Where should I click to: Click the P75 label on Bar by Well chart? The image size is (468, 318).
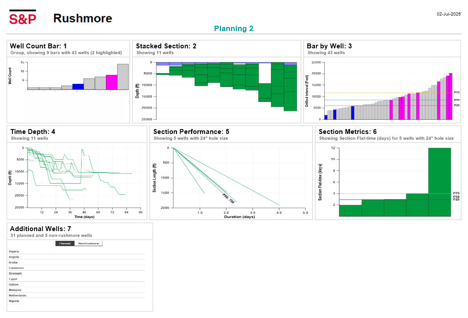(456, 92)
